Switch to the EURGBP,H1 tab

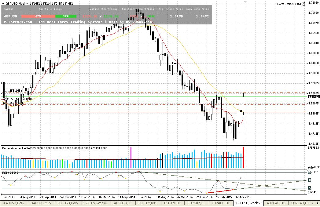196,203
